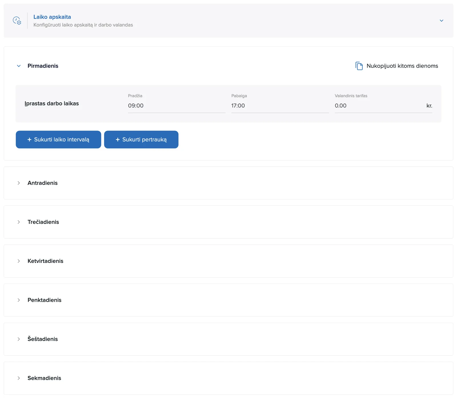457x405 pixels.
Task: Click the Įprastas darbo laikas label
Action: pos(52,103)
